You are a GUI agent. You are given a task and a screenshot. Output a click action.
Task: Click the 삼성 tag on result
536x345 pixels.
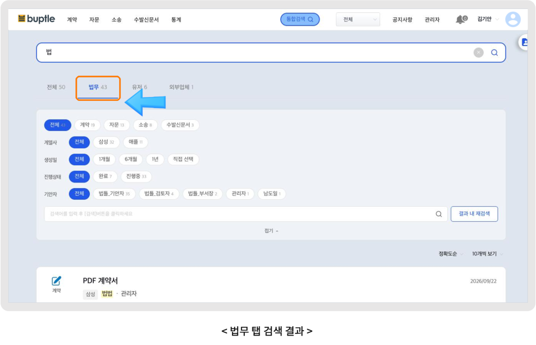[90, 294]
